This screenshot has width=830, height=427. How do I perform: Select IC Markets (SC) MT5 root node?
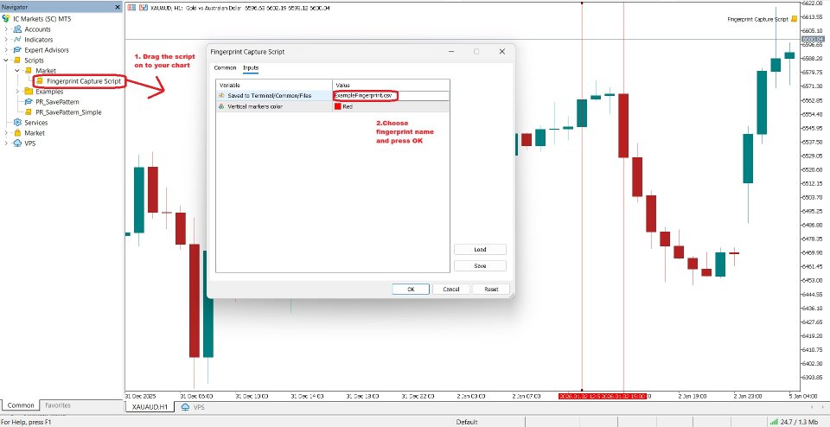pos(41,18)
